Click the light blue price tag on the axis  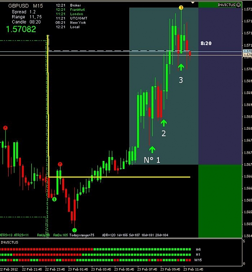[248, 51]
